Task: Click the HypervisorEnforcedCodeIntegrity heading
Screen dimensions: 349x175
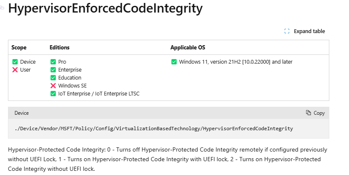Action: pyautogui.click(x=105, y=8)
